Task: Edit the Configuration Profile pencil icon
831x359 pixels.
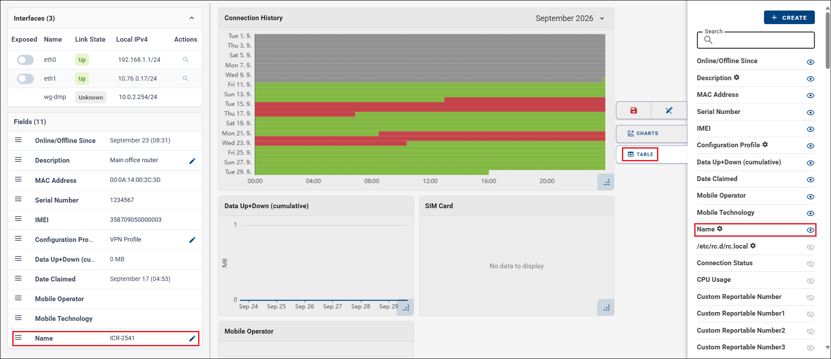Action: [192, 240]
